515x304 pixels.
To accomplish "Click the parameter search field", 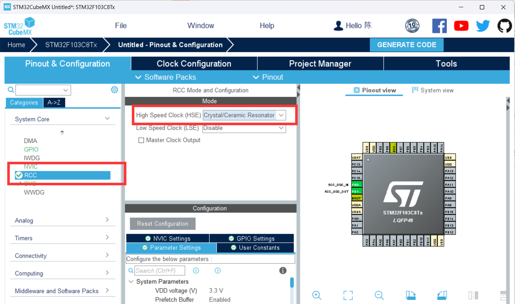I will pos(159,270).
